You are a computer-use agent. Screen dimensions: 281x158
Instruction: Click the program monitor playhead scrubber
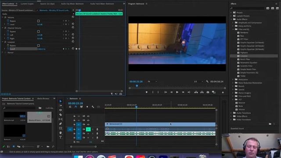coord(137,86)
